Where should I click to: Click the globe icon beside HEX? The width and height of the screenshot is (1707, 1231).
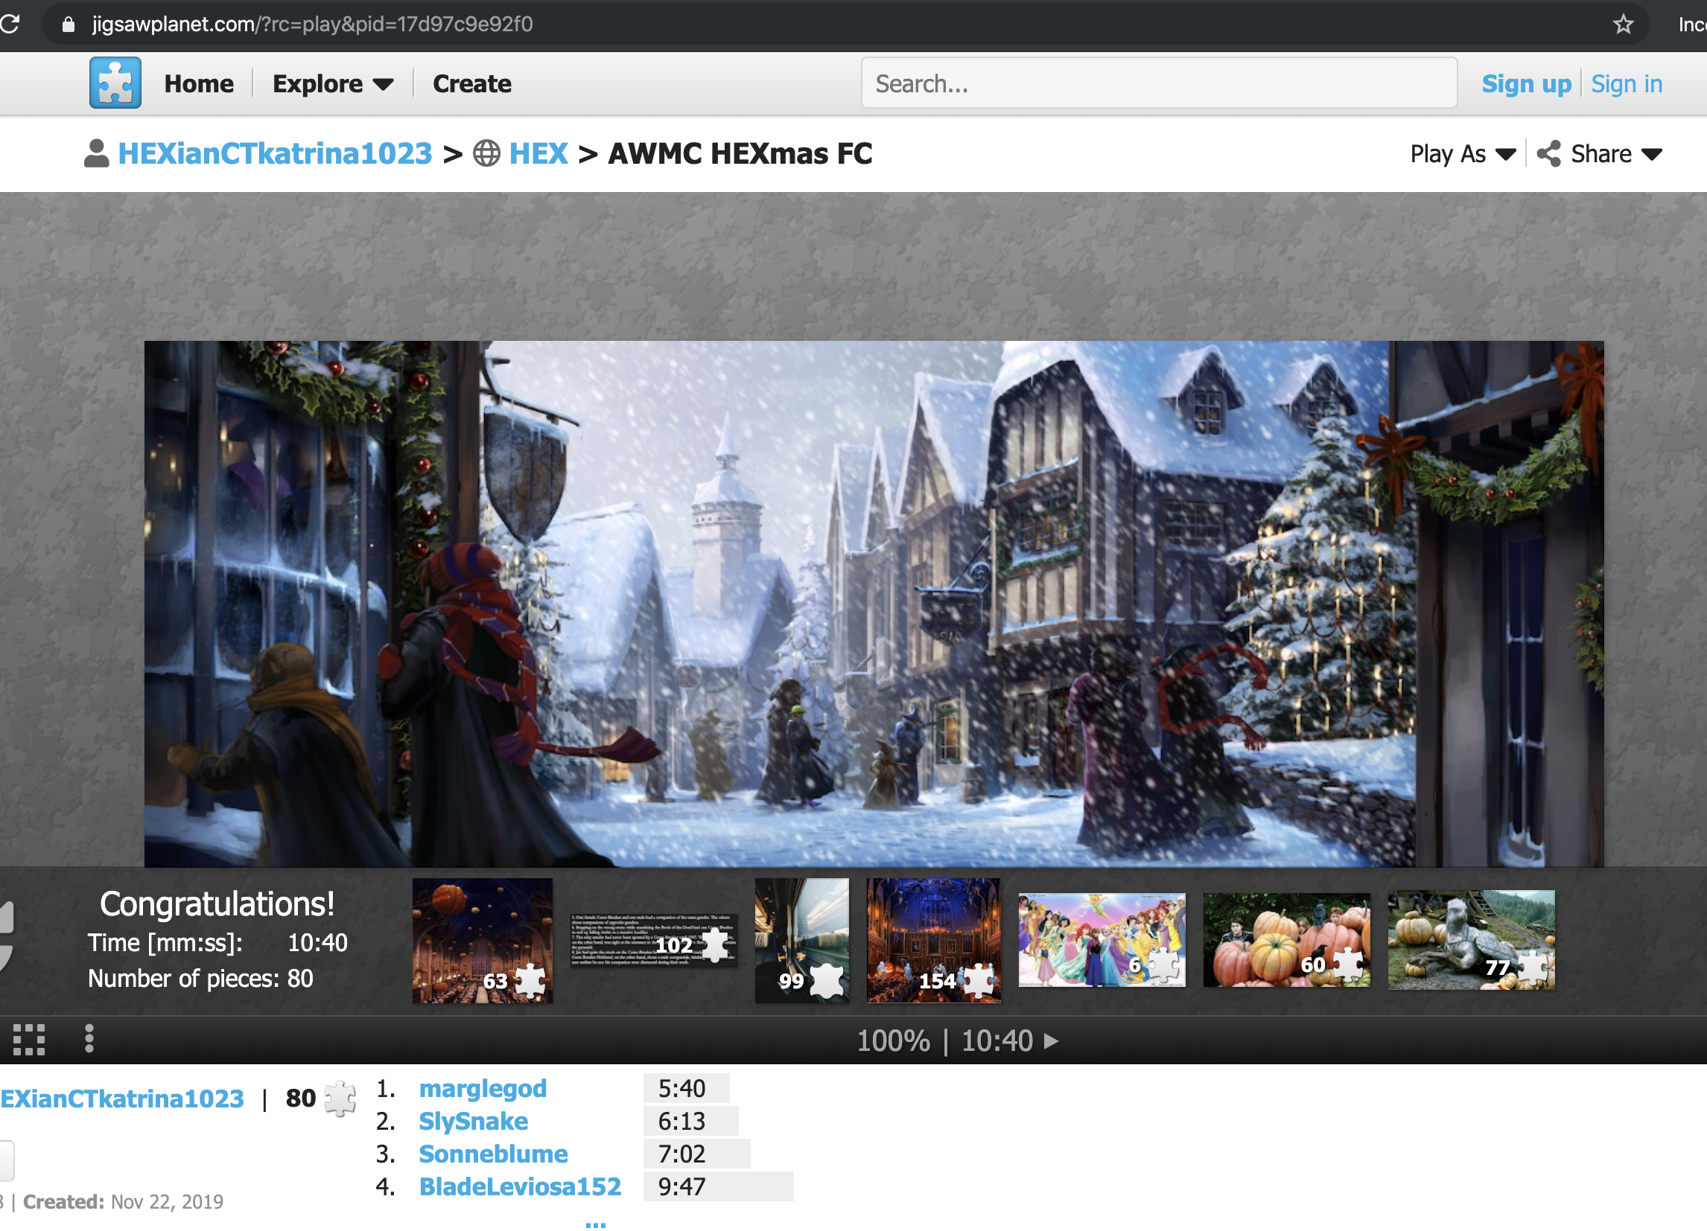point(486,153)
